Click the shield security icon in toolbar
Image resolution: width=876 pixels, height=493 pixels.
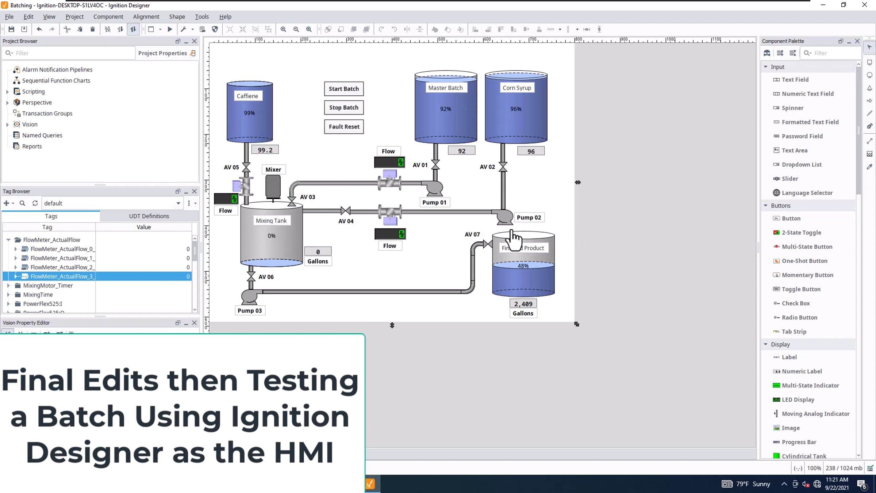(x=215, y=29)
